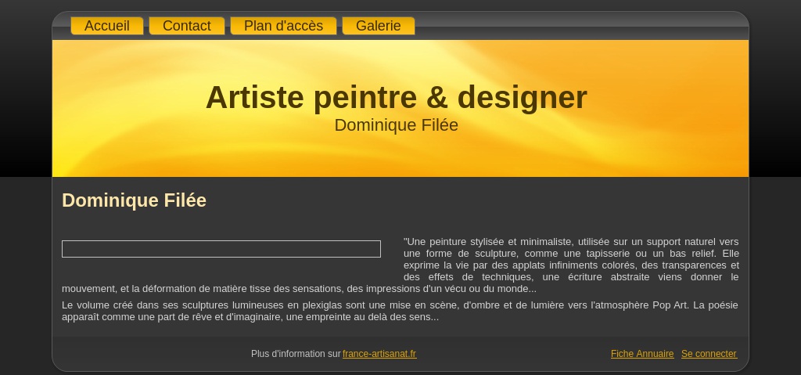
Task: Switch to the Galerie tab
Action: [378, 26]
